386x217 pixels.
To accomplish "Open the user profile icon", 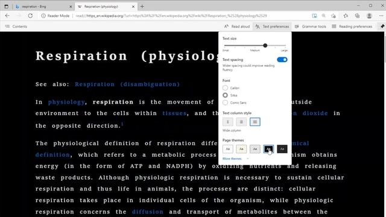I will pyautogui.click(x=369, y=16).
